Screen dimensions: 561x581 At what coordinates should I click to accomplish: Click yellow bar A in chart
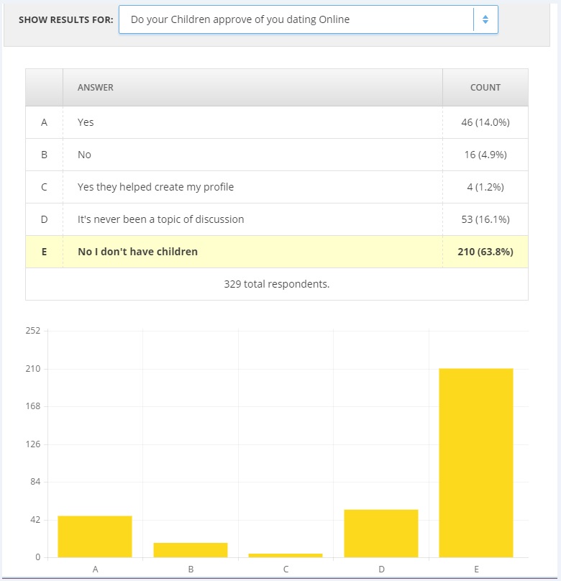click(x=95, y=536)
